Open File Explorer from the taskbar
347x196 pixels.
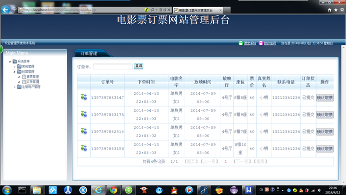point(37,190)
